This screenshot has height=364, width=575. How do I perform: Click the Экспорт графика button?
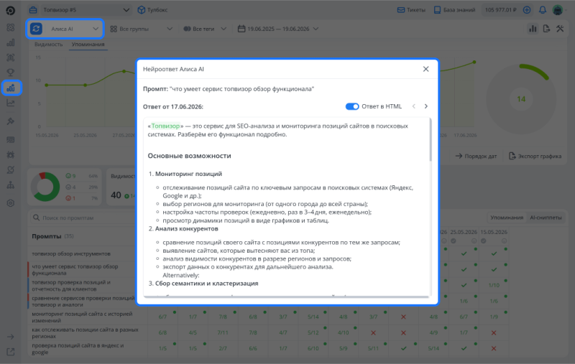click(x=535, y=156)
